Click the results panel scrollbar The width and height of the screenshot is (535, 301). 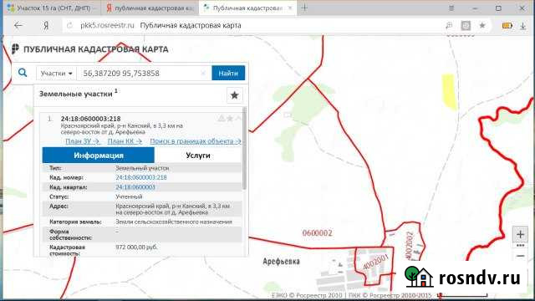(x=244, y=148)
